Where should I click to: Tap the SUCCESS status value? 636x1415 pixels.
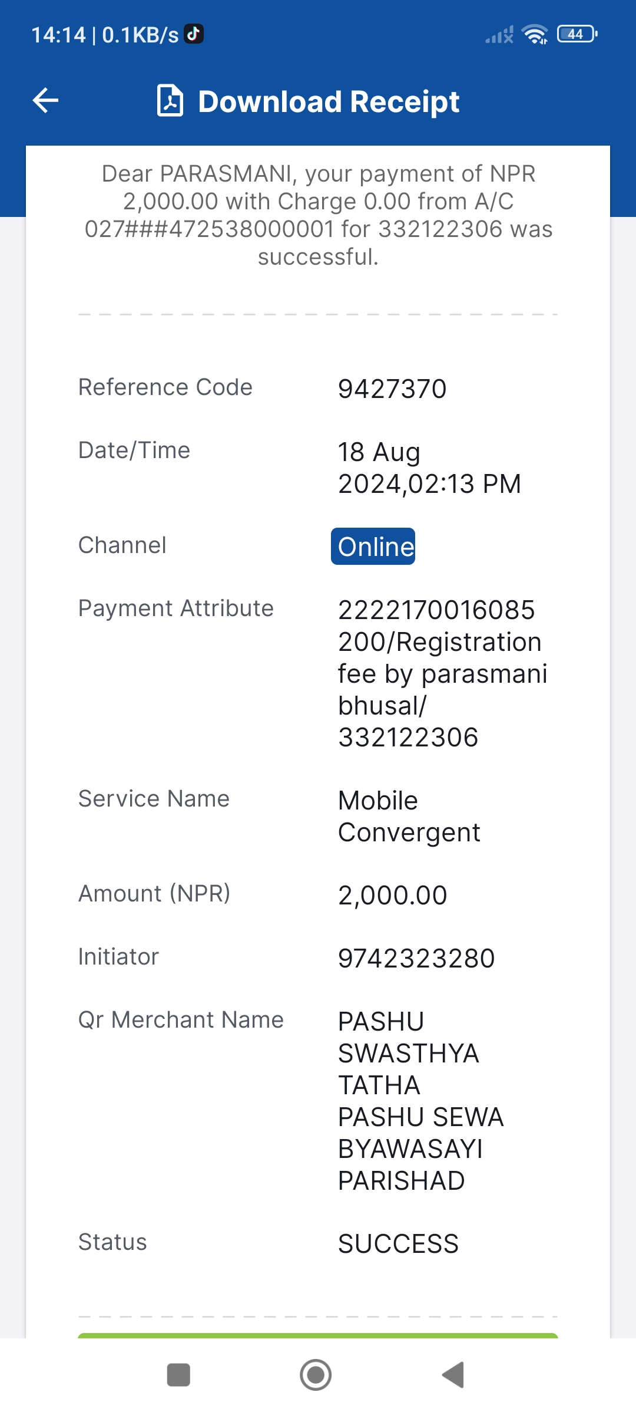tap(398, 1244)
